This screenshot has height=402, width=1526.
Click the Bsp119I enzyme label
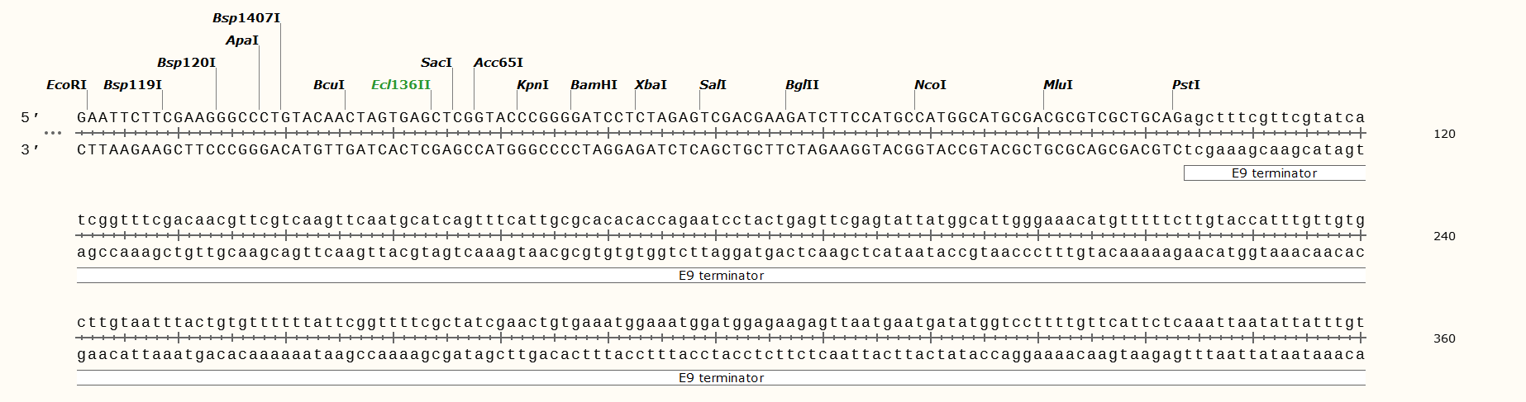[x=132, y=85]
